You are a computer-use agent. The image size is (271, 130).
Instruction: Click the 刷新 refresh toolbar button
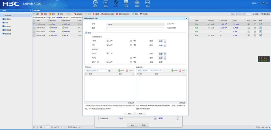click(135, 14)
